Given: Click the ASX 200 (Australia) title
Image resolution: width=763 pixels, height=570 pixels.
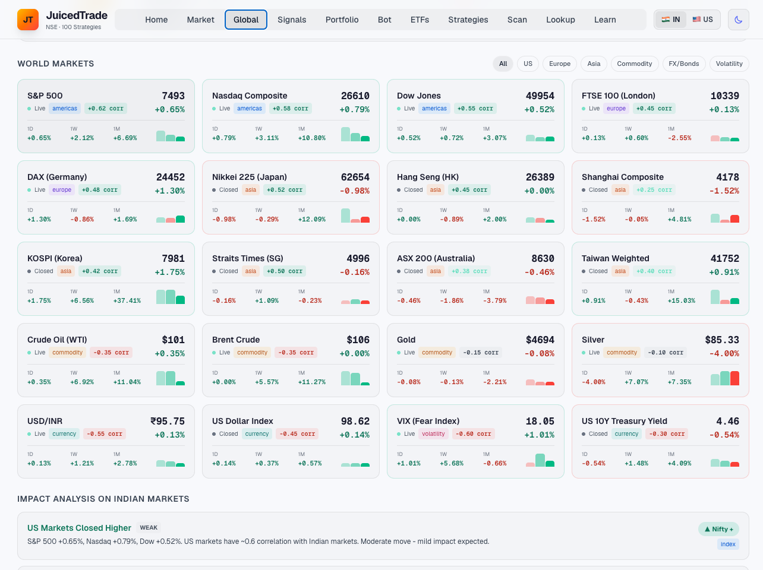Looking at the screenshot, I should pos(436,258).
